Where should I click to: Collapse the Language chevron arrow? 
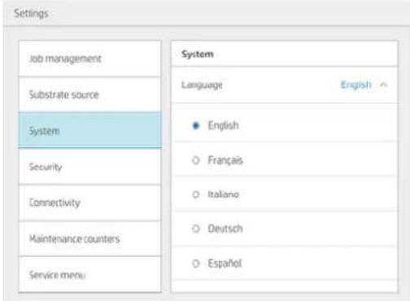[383, 85]
